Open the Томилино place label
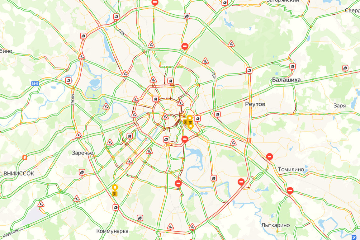The width and height of the screenshot is (360, 240). click(291, 170)
